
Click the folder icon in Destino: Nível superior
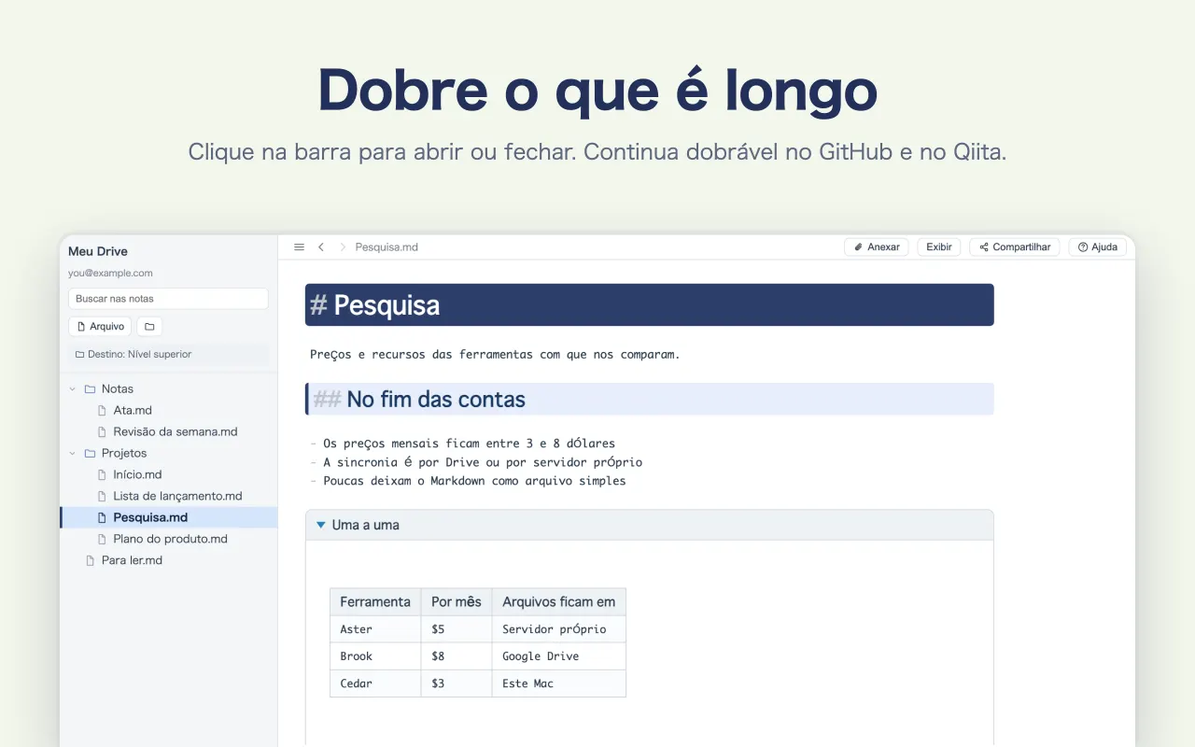(79, 354)
